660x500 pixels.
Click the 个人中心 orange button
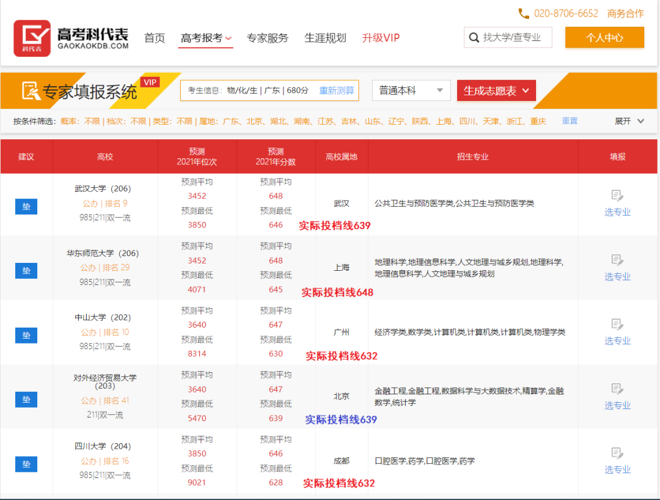[604, 37]
